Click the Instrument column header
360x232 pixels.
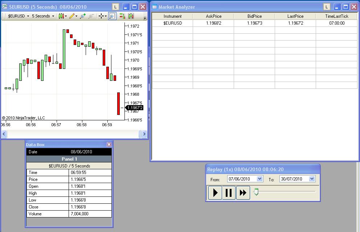click(x=172, y=16)
